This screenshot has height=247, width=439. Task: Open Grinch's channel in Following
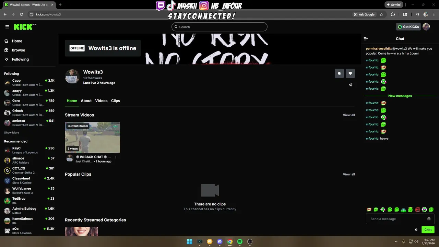(x=29, y=113)
